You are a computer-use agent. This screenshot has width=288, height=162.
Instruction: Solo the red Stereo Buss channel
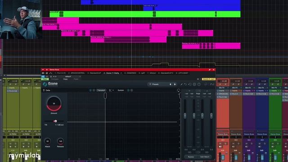point(225,144)
